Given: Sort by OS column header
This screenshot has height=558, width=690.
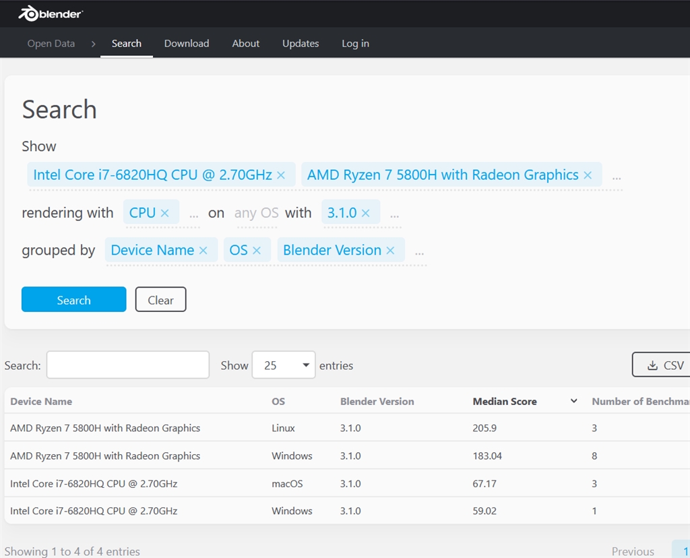Looking at the screenshot, I should pyautogui.click(x=278, y=402).
